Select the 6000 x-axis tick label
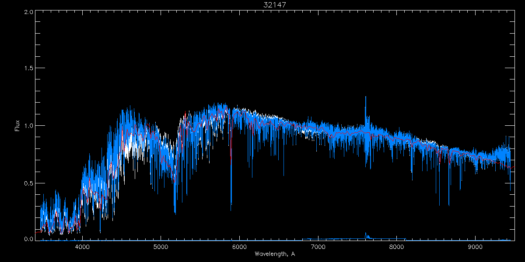 (x=239, y=247)
